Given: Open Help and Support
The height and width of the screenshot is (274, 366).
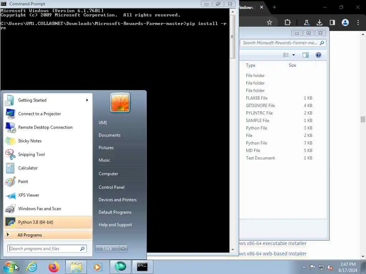Looking at the screenshot, I should (x=115, y=225).
